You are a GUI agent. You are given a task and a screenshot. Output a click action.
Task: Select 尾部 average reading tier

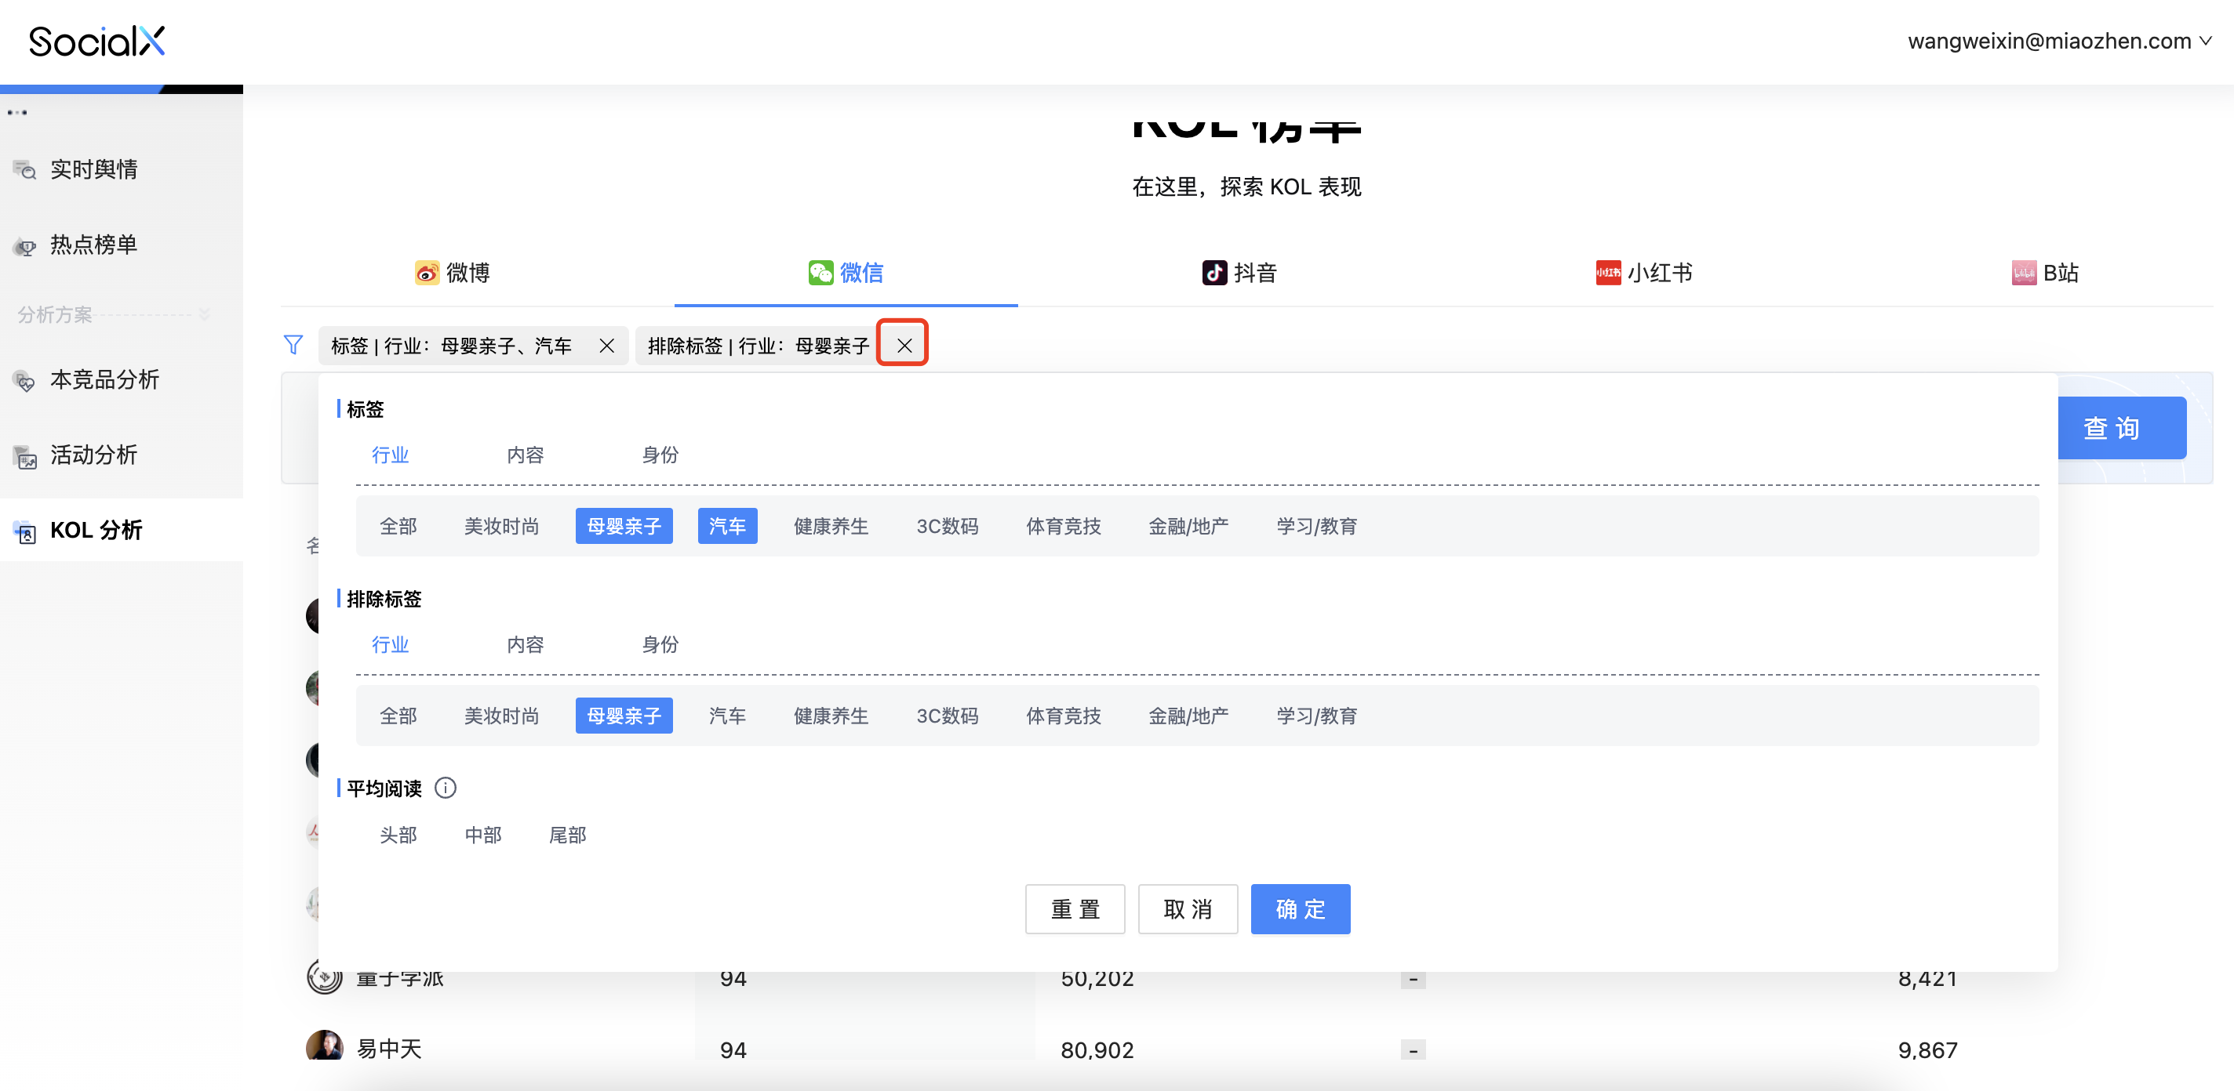(567, 835)
